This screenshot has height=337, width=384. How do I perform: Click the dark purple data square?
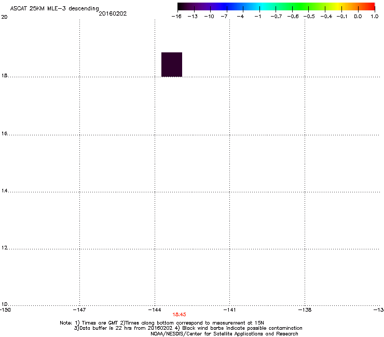point(172,65)
